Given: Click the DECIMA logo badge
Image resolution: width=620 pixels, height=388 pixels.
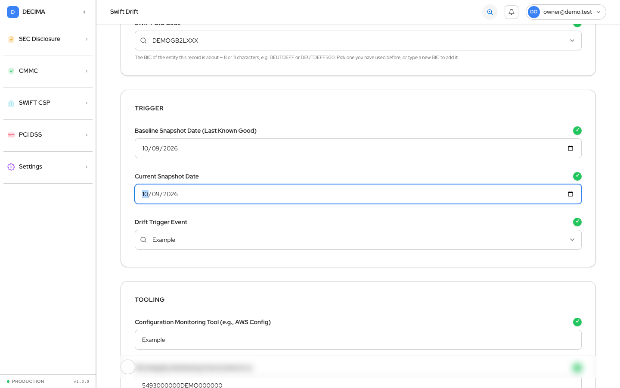Looking at the screenshot, I should click(x=13, y=12).
